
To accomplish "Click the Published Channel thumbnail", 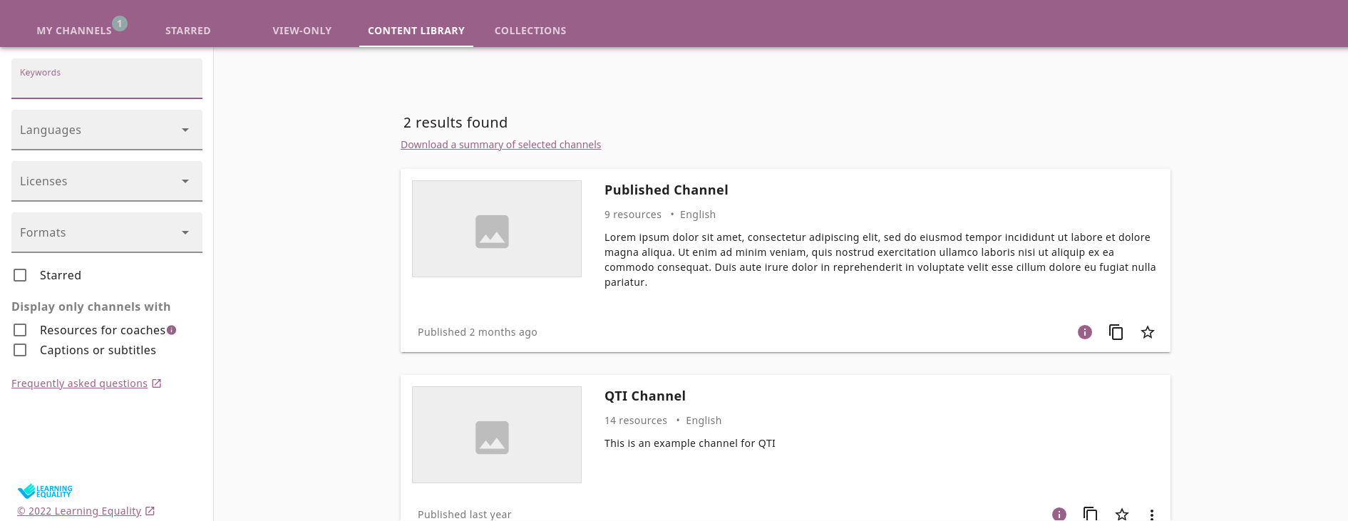I will coord(497,229).
